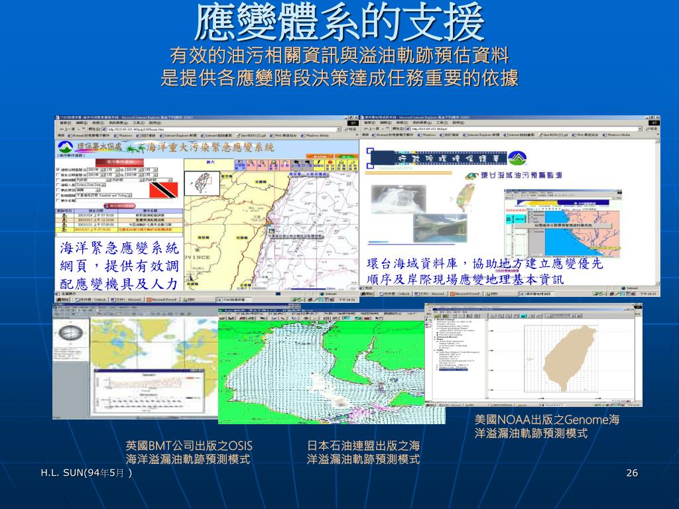Open 檔案 menu in left IE window
This screenshot has width=679, height=509.
coord(66,123)
